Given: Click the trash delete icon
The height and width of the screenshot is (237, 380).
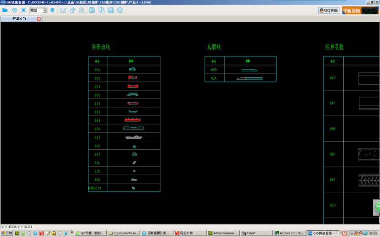Looking at the screenshot, I should click(x=81, y=10).
